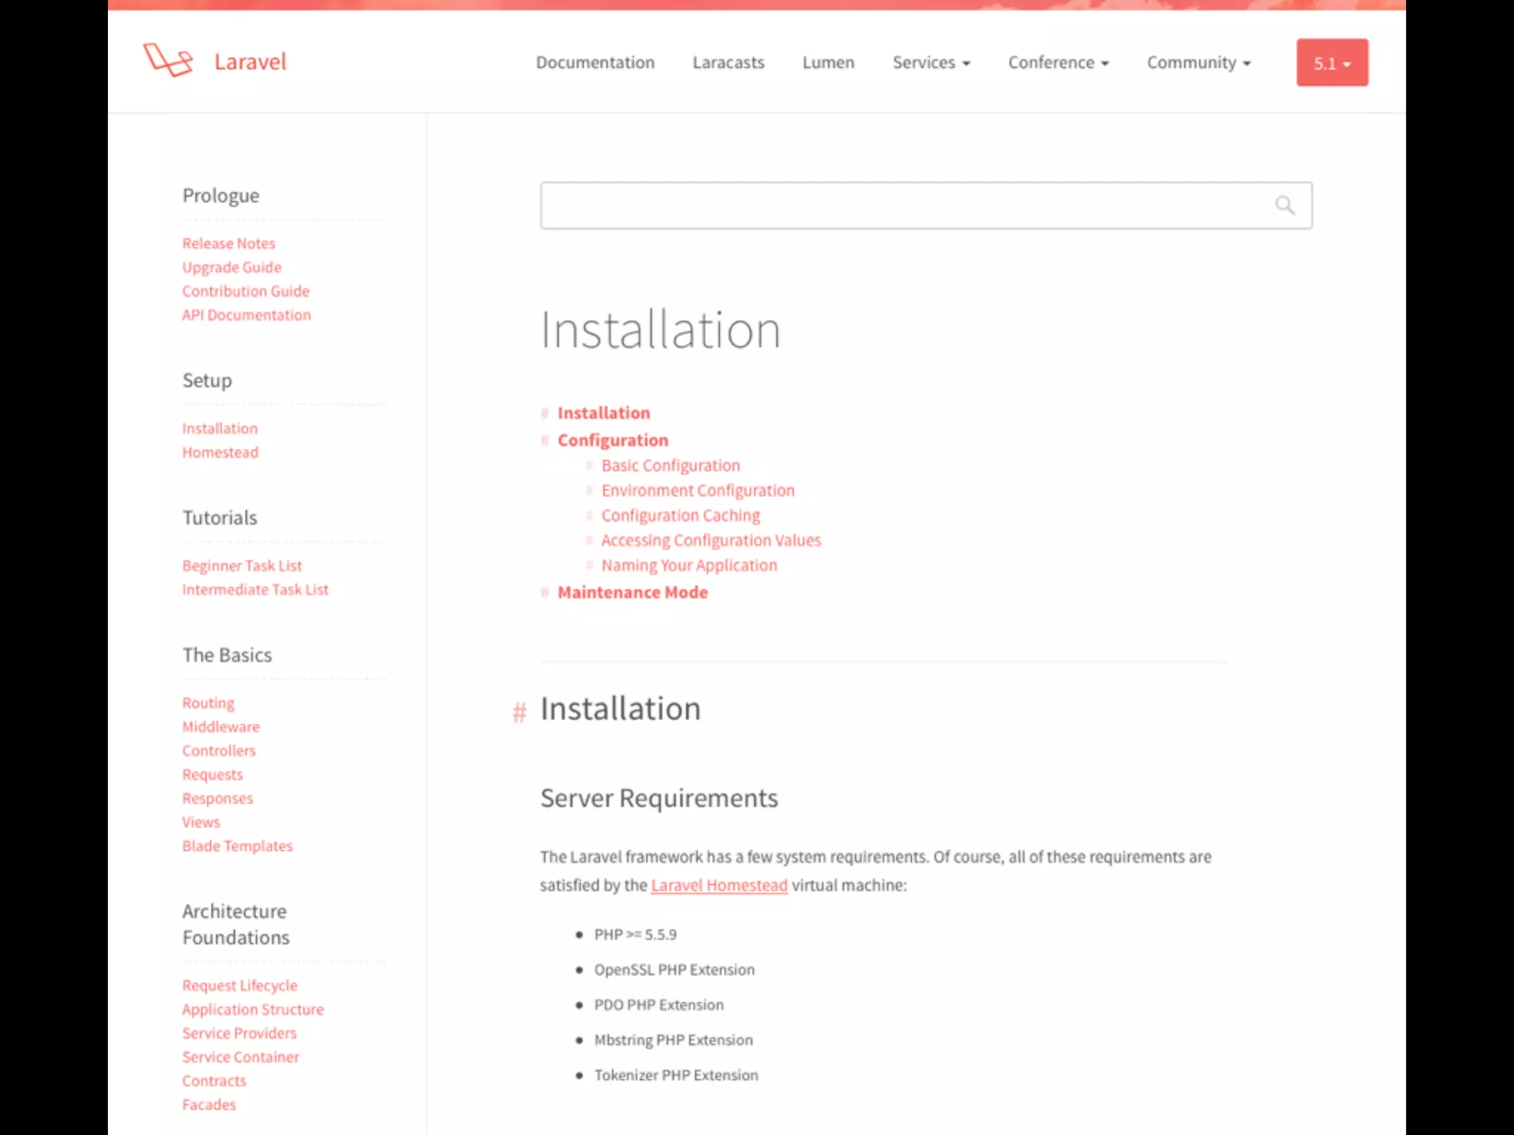This screenshot has width=1514, height=1135.
Task: Expand the Conference dropdown
Action: (1058, 63)
